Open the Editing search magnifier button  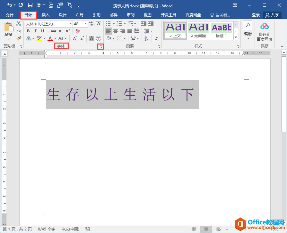click(248, 25)
